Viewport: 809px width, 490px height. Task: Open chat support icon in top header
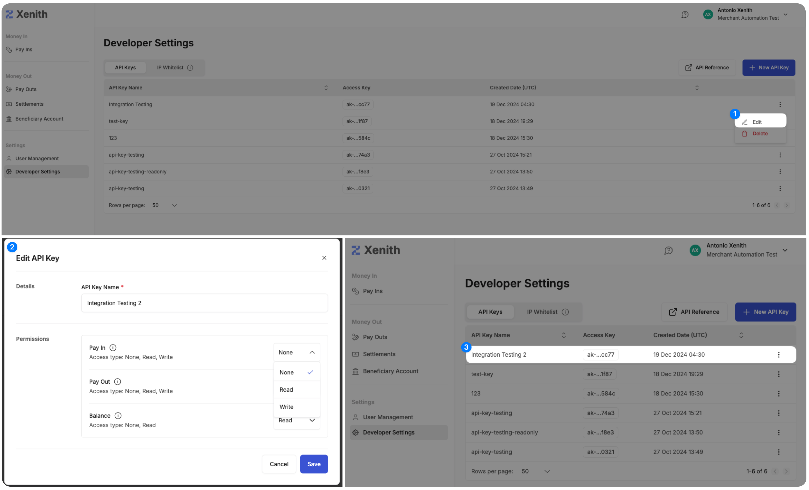tap(685, 15)
